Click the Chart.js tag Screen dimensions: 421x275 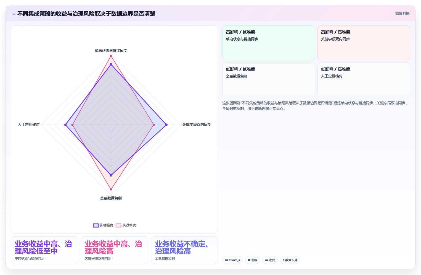[x=232, y=260]
